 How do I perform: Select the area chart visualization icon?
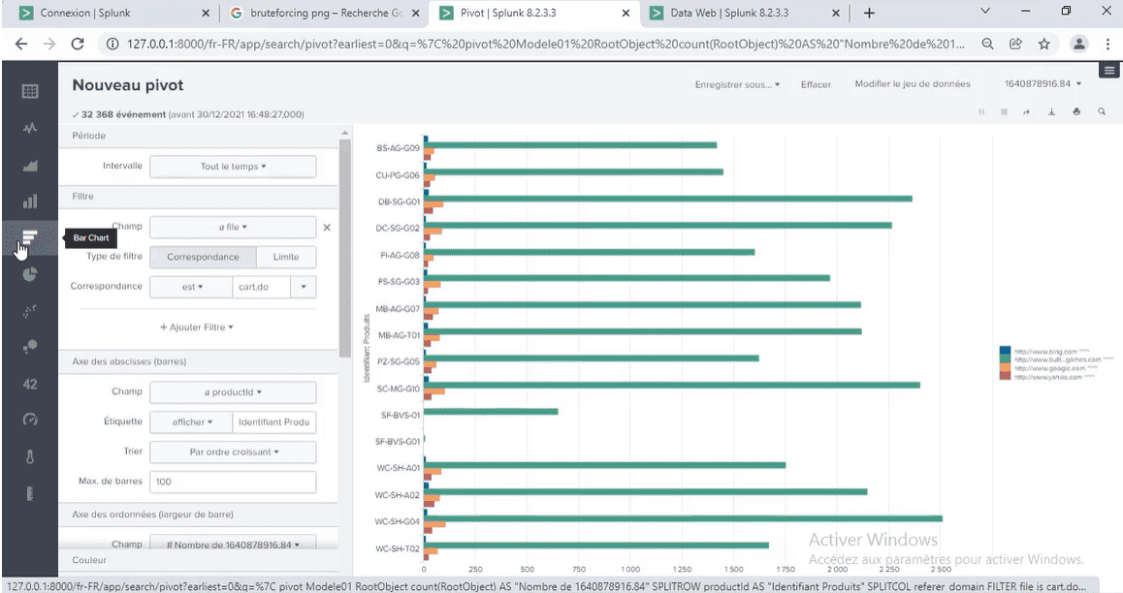(x=30, y=166)
